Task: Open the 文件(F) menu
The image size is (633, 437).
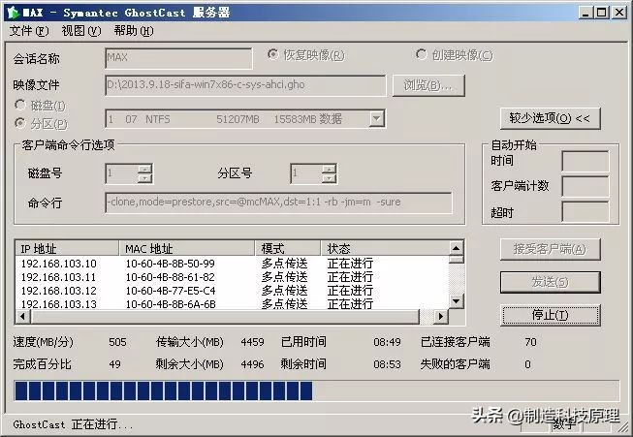Action: pyautogui.click(x=29, y=31)
